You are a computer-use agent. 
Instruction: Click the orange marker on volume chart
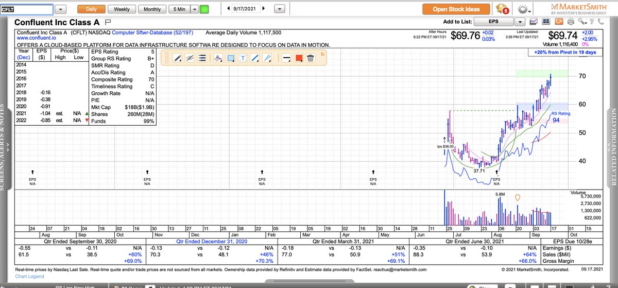518,197
